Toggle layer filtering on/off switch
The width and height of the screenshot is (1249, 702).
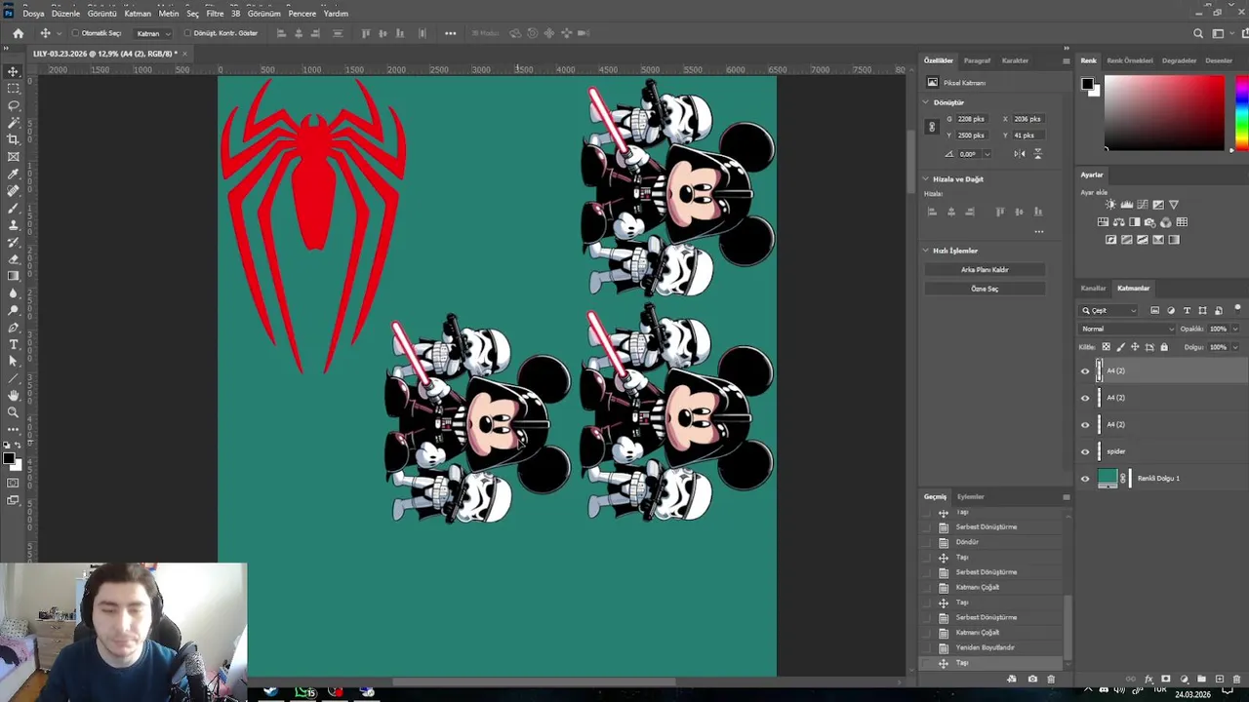coord(1237,308)
